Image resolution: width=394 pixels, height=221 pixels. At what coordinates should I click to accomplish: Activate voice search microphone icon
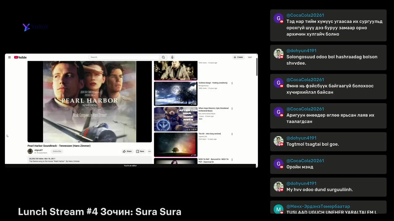172,57
